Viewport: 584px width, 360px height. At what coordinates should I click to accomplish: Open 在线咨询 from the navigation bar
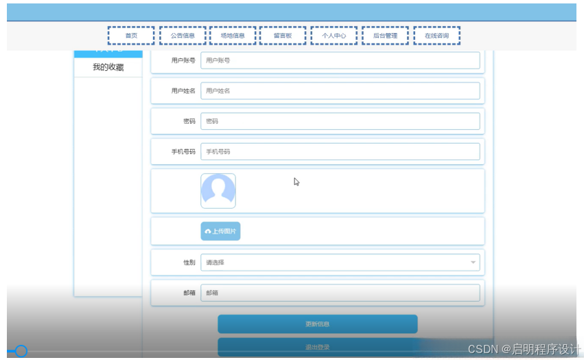click(437, 36)
